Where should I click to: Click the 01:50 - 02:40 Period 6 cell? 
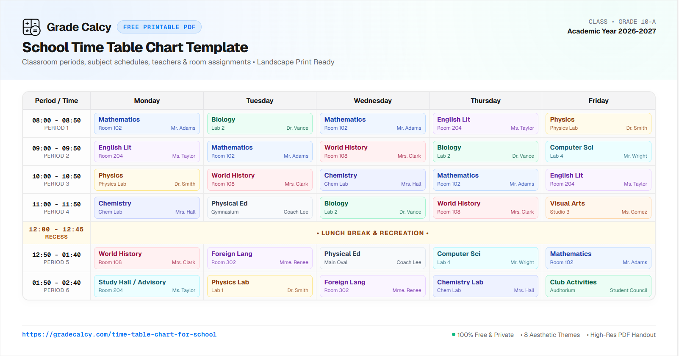[56, 286]
